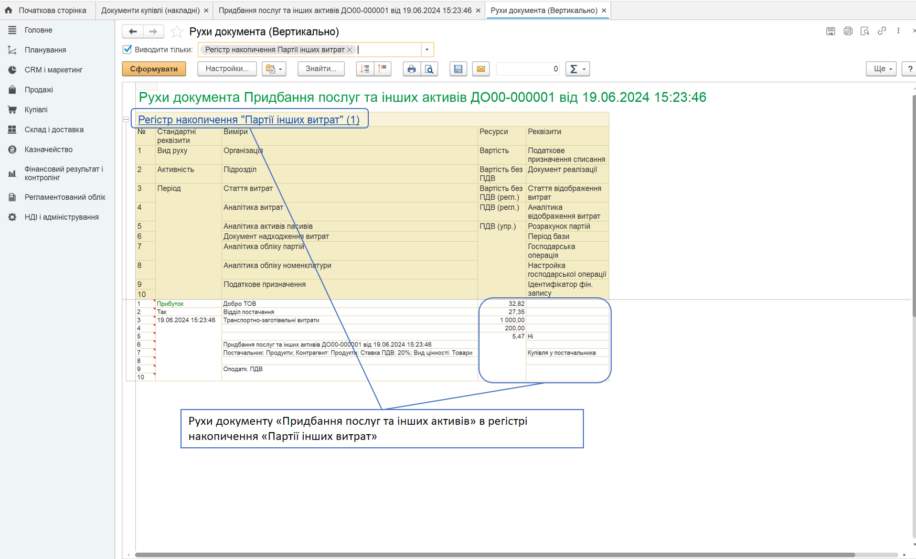Add report to favorites with star icon

[177, 31]
